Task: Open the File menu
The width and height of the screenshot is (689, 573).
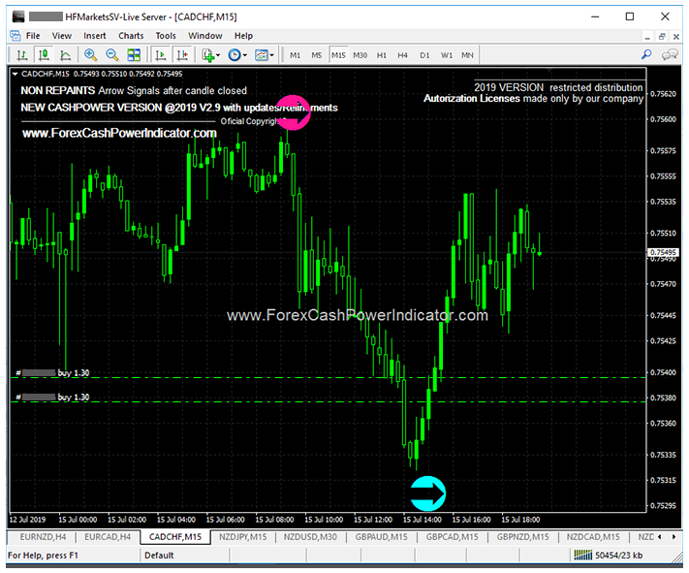Action: point(33,36)
